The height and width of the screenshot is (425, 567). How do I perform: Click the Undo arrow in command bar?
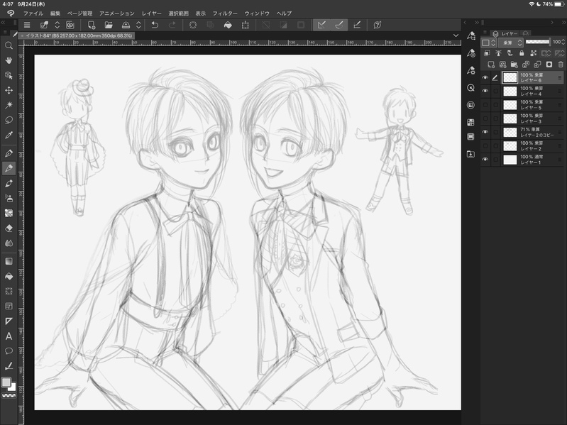[x=155, y=25]
